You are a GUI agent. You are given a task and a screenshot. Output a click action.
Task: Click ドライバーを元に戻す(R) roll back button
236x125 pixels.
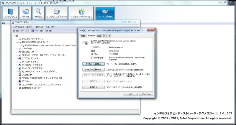tap(94, 75)
